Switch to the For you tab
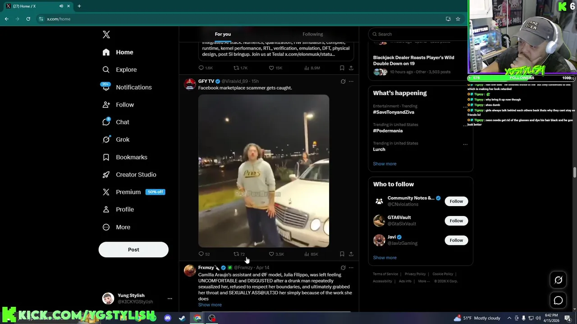 [223, 34]
